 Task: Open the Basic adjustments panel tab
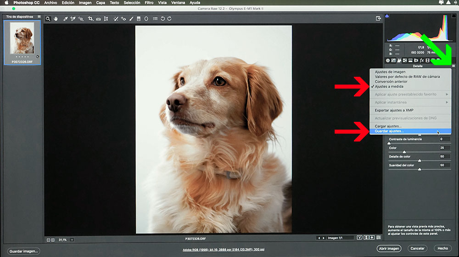pos(387,60)
